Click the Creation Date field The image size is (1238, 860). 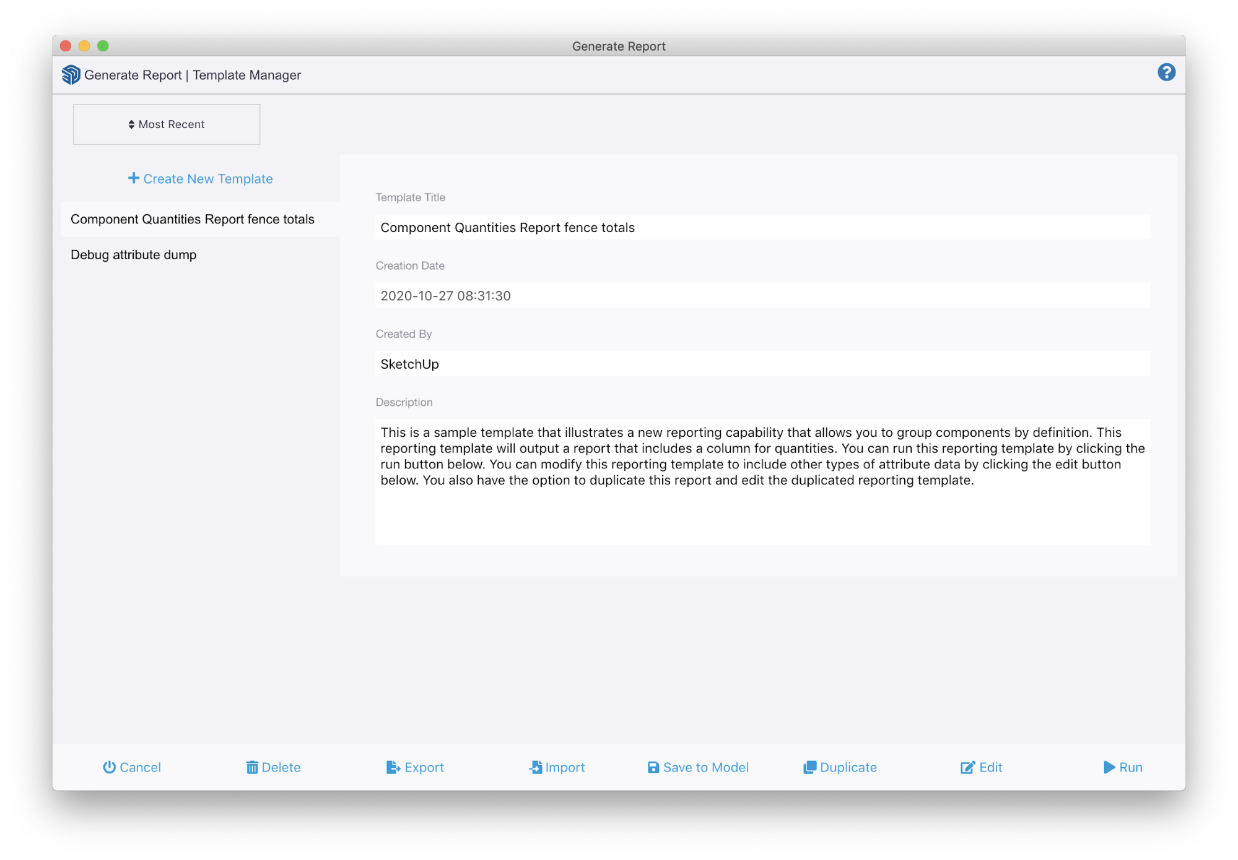(x=762, y=295)
